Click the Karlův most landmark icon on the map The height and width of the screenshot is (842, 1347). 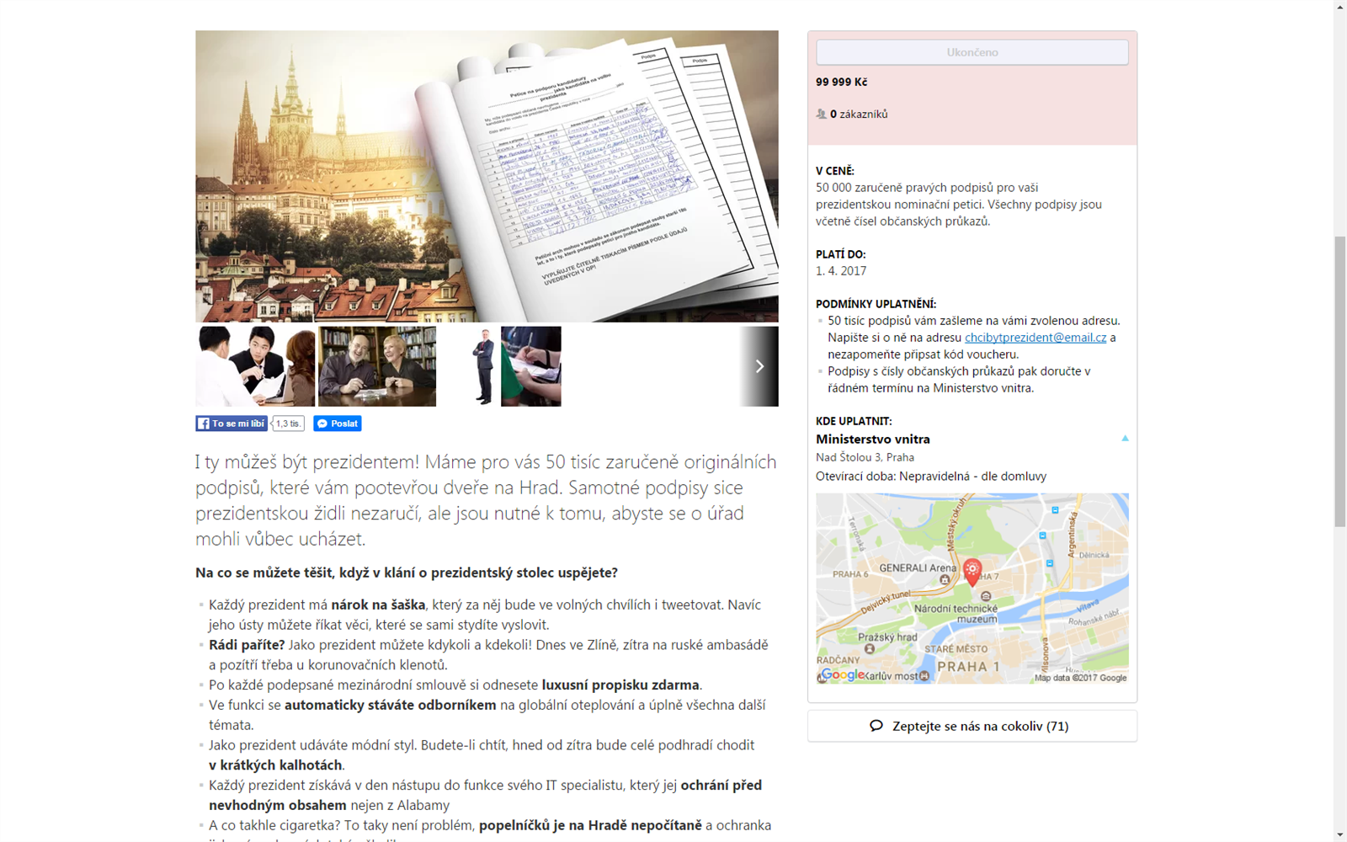pos(924,676)
